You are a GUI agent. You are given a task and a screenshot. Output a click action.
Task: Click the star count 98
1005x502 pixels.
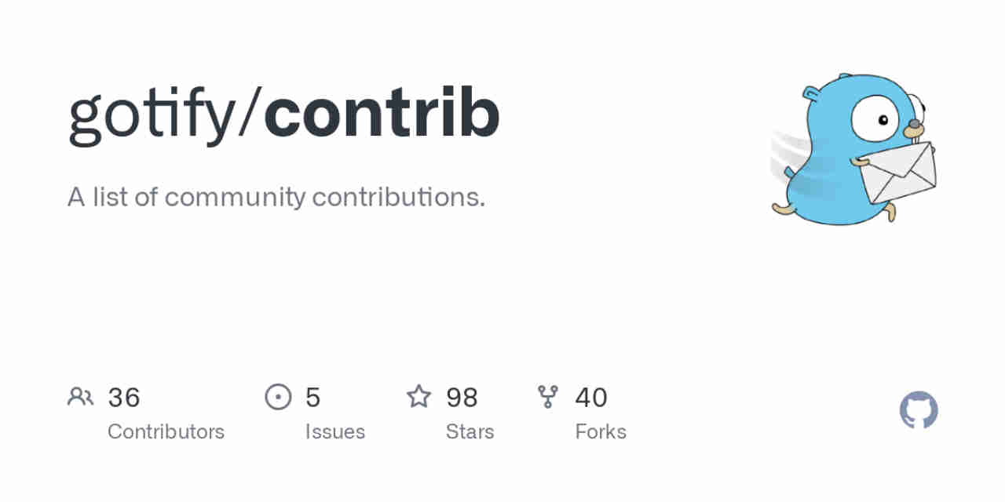tap(462, 398)
